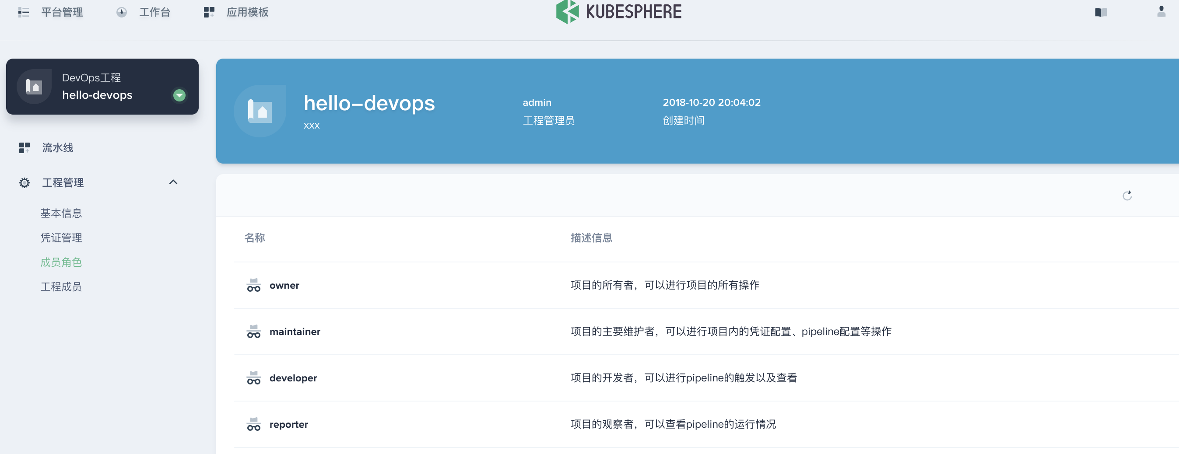Screen dimensions: 1179x454
Task: Click the 工作台 dashboard icon
Action: 121,12
